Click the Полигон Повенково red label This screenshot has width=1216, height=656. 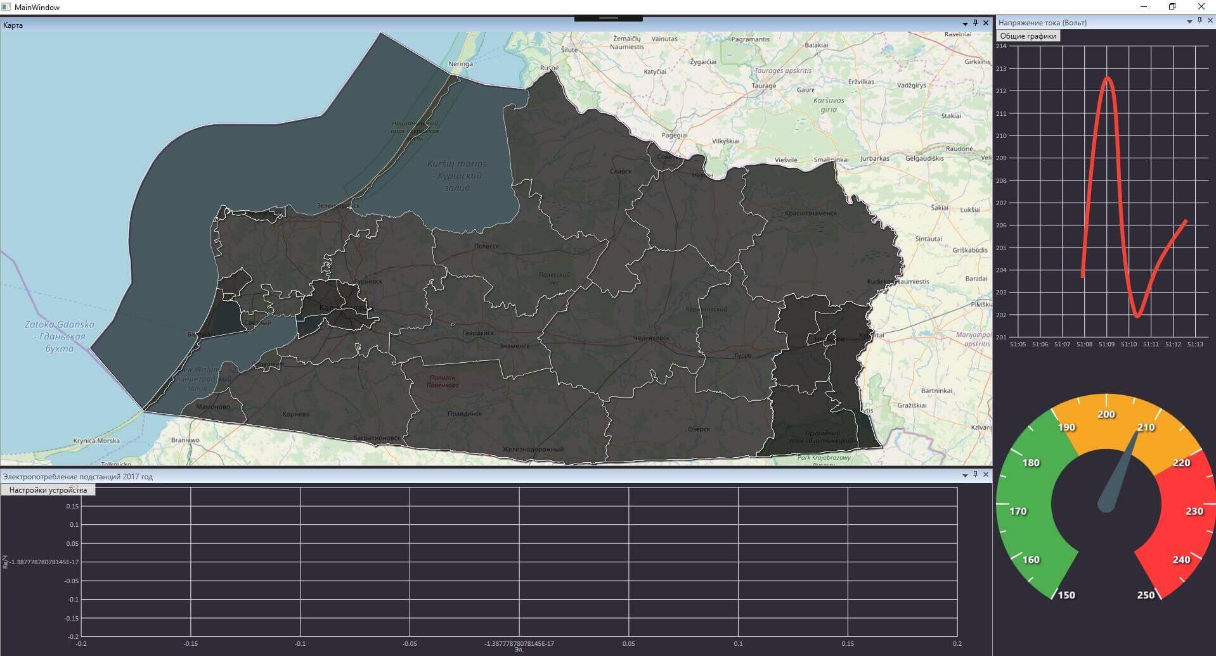[x=442, y=381]
